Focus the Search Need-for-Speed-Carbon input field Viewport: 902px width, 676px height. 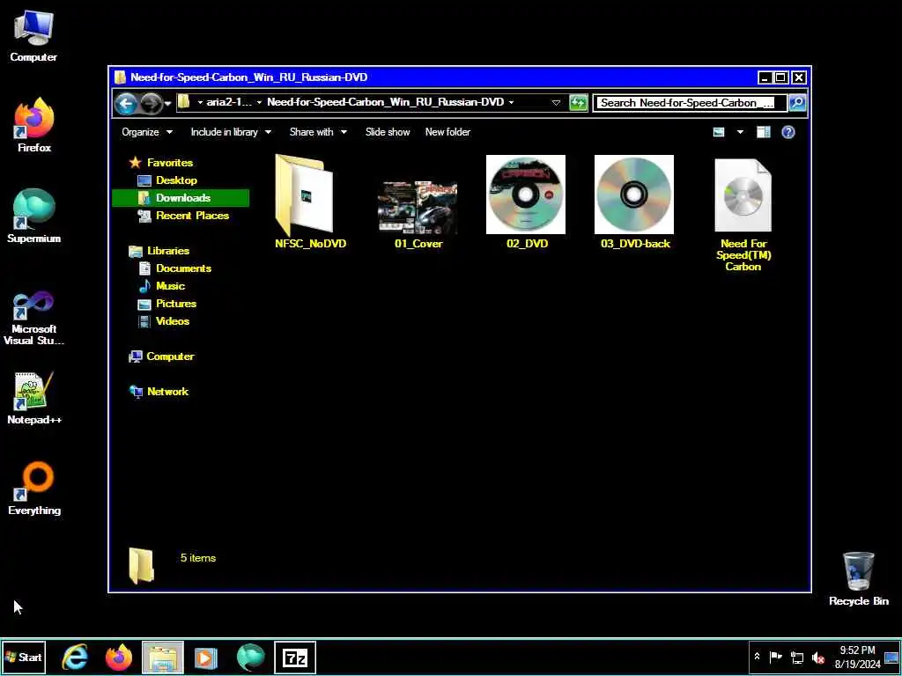pyautogui.click(x=689, y=103)
